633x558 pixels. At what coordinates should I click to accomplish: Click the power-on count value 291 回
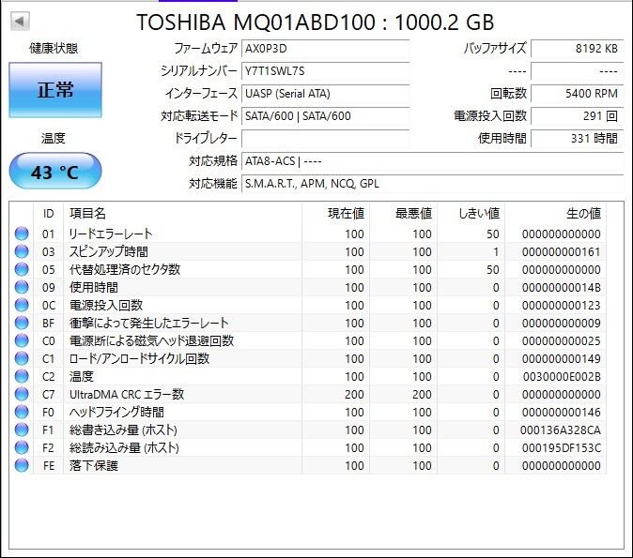click(578, 116)
